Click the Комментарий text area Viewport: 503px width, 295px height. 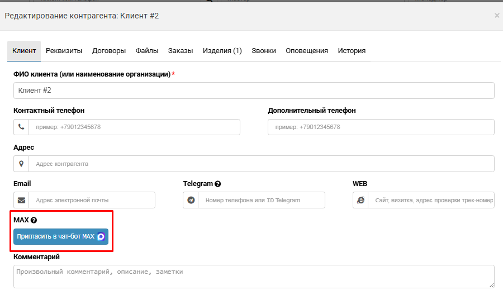pos(254,277)
